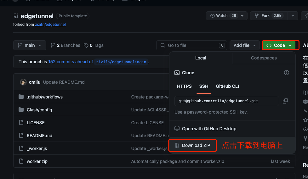This screenshot has height=179, width=308.
Task: Open the Add file dropdown
Action: coord(245,45)
